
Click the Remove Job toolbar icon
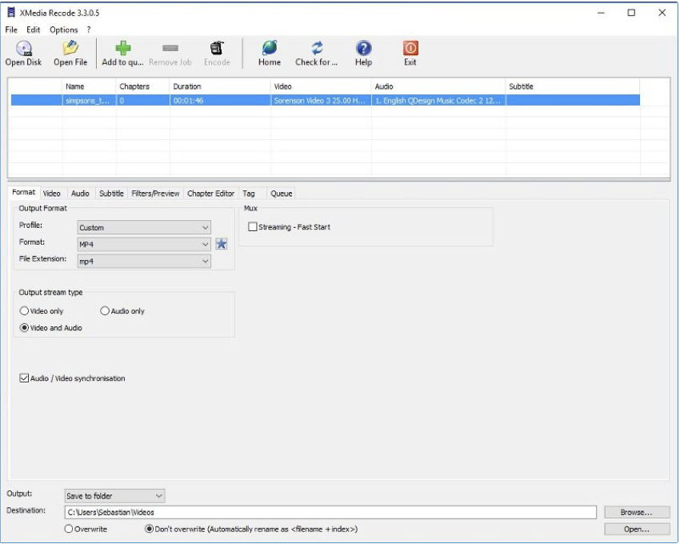coord(170,48)
